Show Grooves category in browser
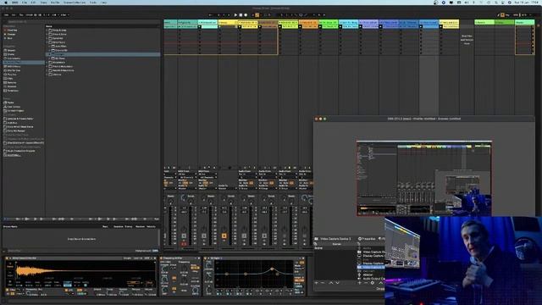 [12, 86]
